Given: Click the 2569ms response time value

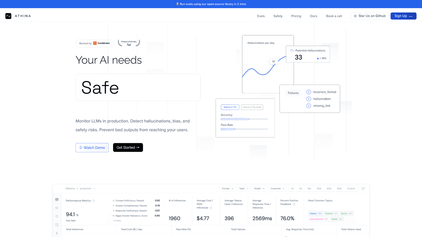Looking at the screenshot, I should (x=262, y=218).
